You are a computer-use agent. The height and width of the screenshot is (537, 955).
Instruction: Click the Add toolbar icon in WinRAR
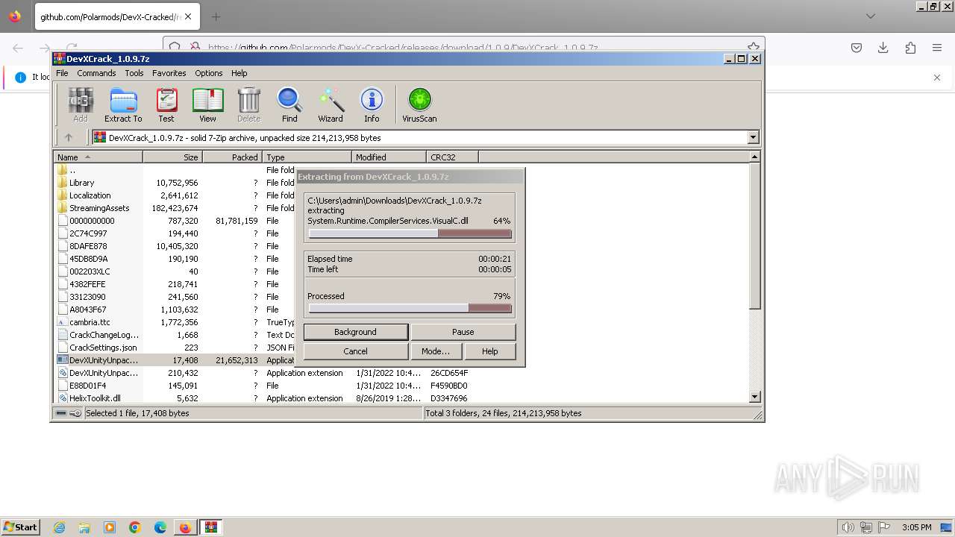click(x=80, y=104)
